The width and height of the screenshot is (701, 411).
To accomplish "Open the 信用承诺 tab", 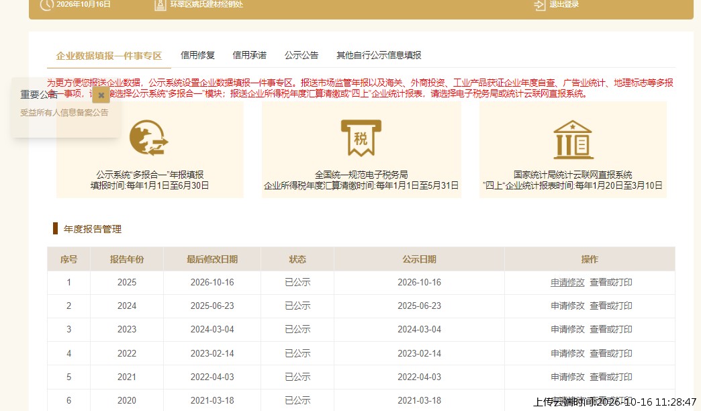I will (250, 56).
